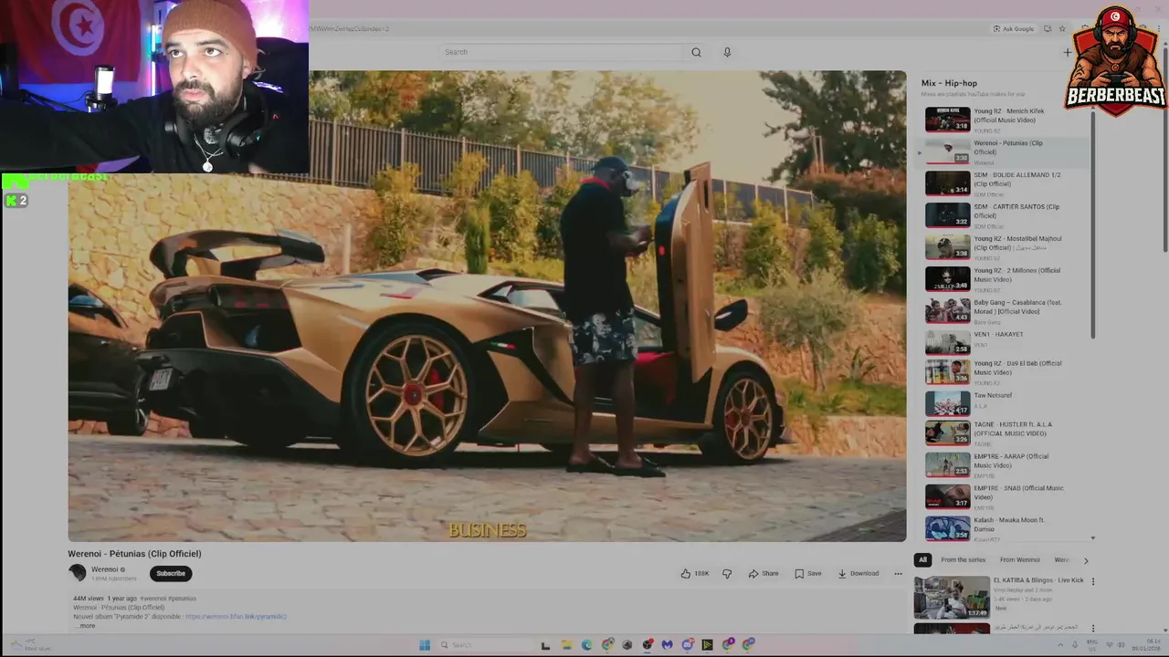Open the werenoi.bfan.link pyramide2 link
The width and height of the screenshot is (1169, 657).
pyautogui.click(x=236, y=617)
